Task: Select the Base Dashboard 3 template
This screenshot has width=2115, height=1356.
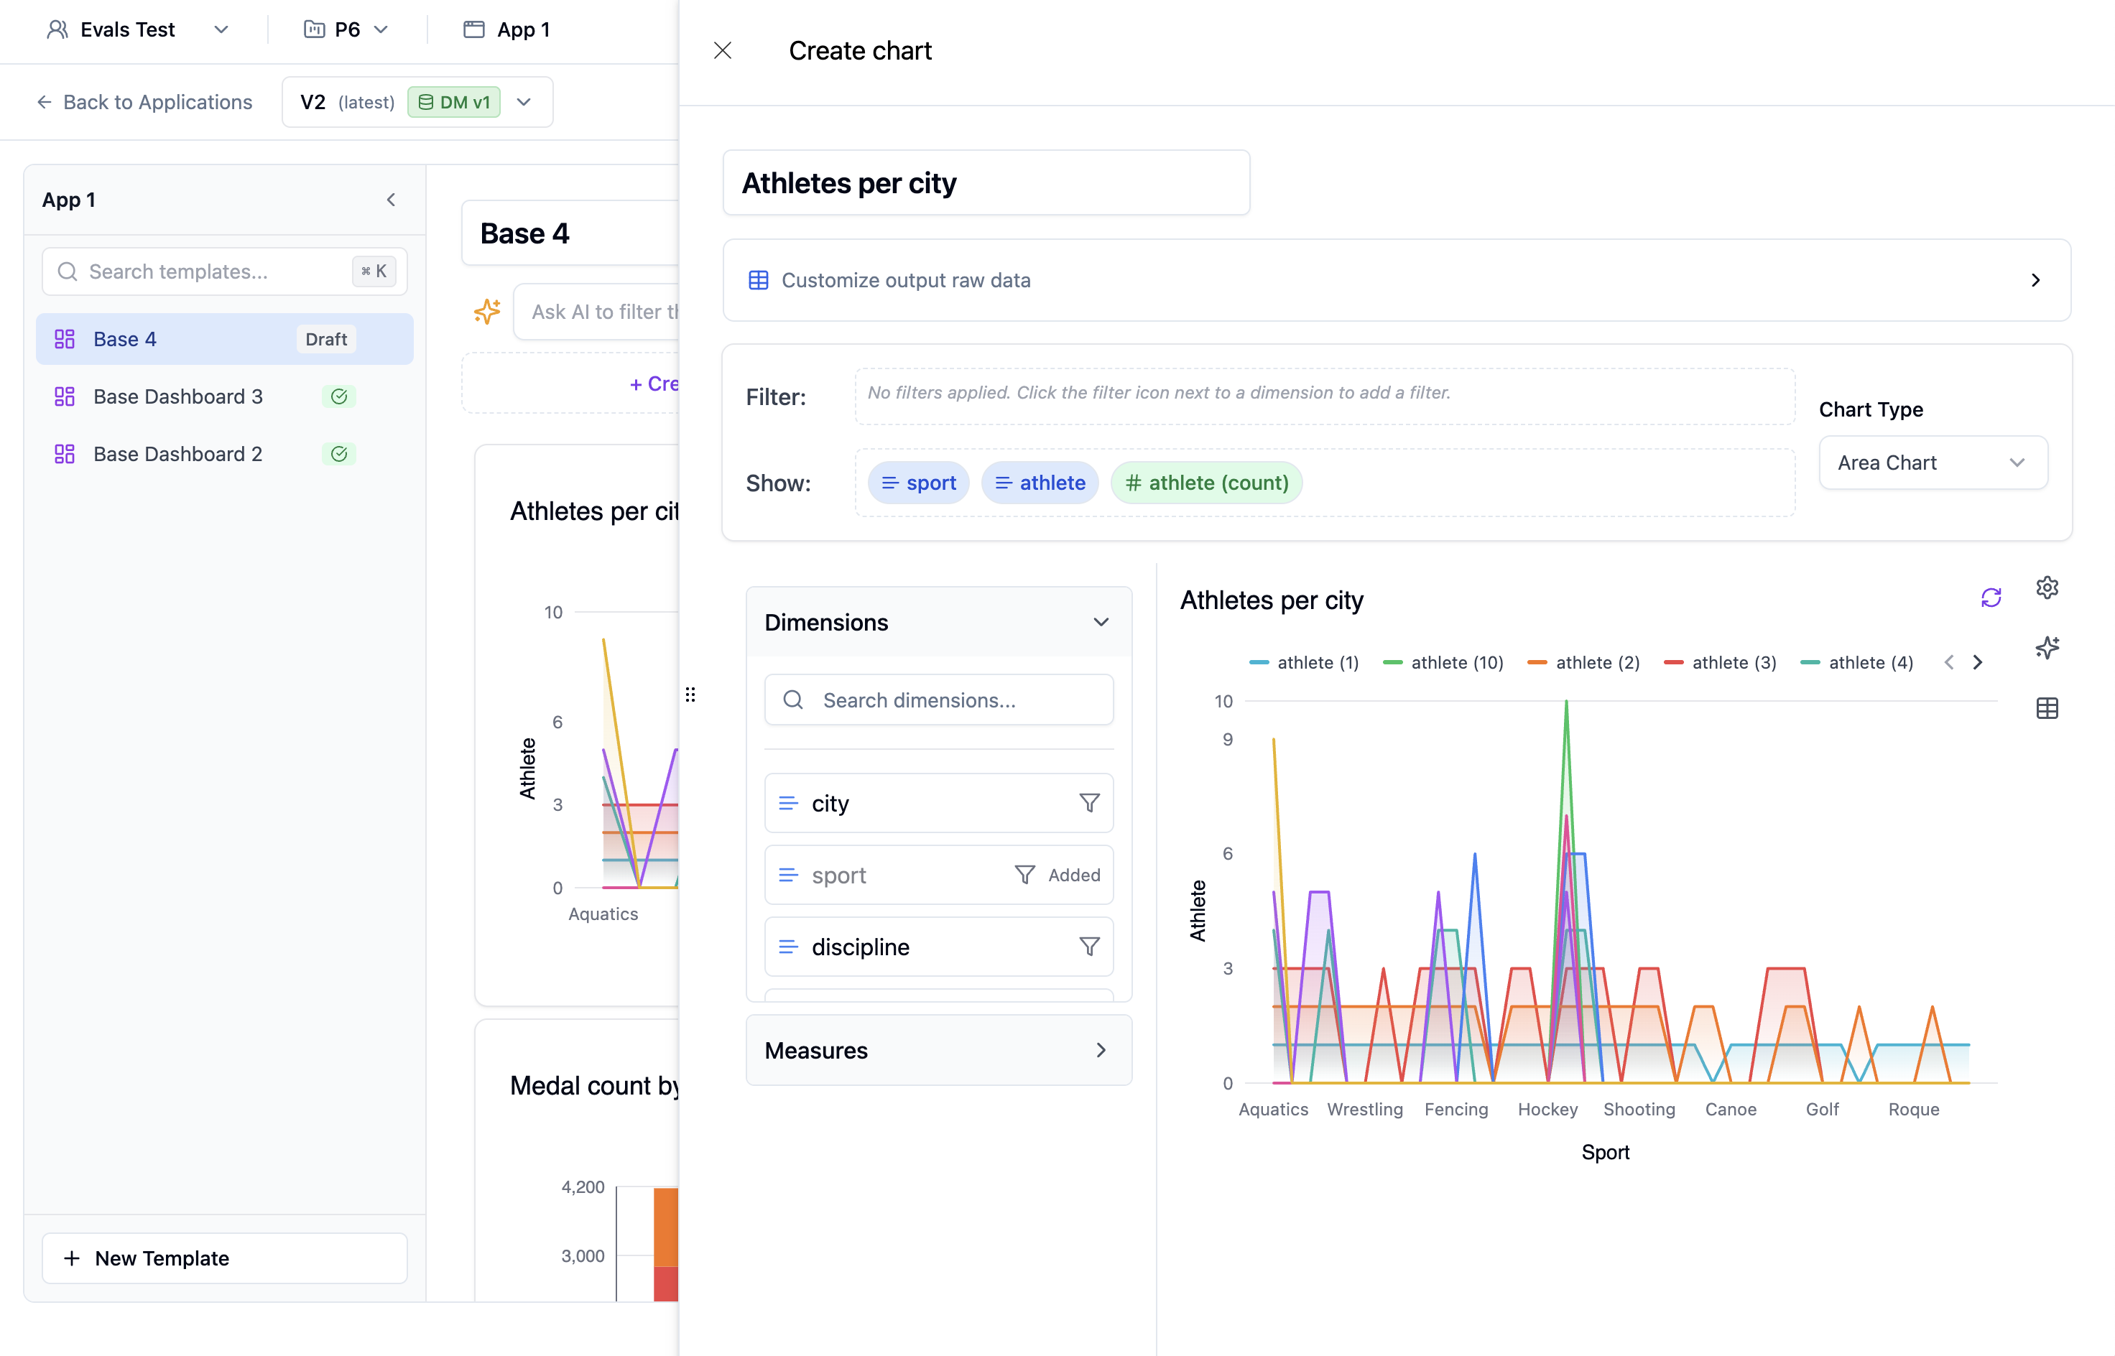Action: 178,396
